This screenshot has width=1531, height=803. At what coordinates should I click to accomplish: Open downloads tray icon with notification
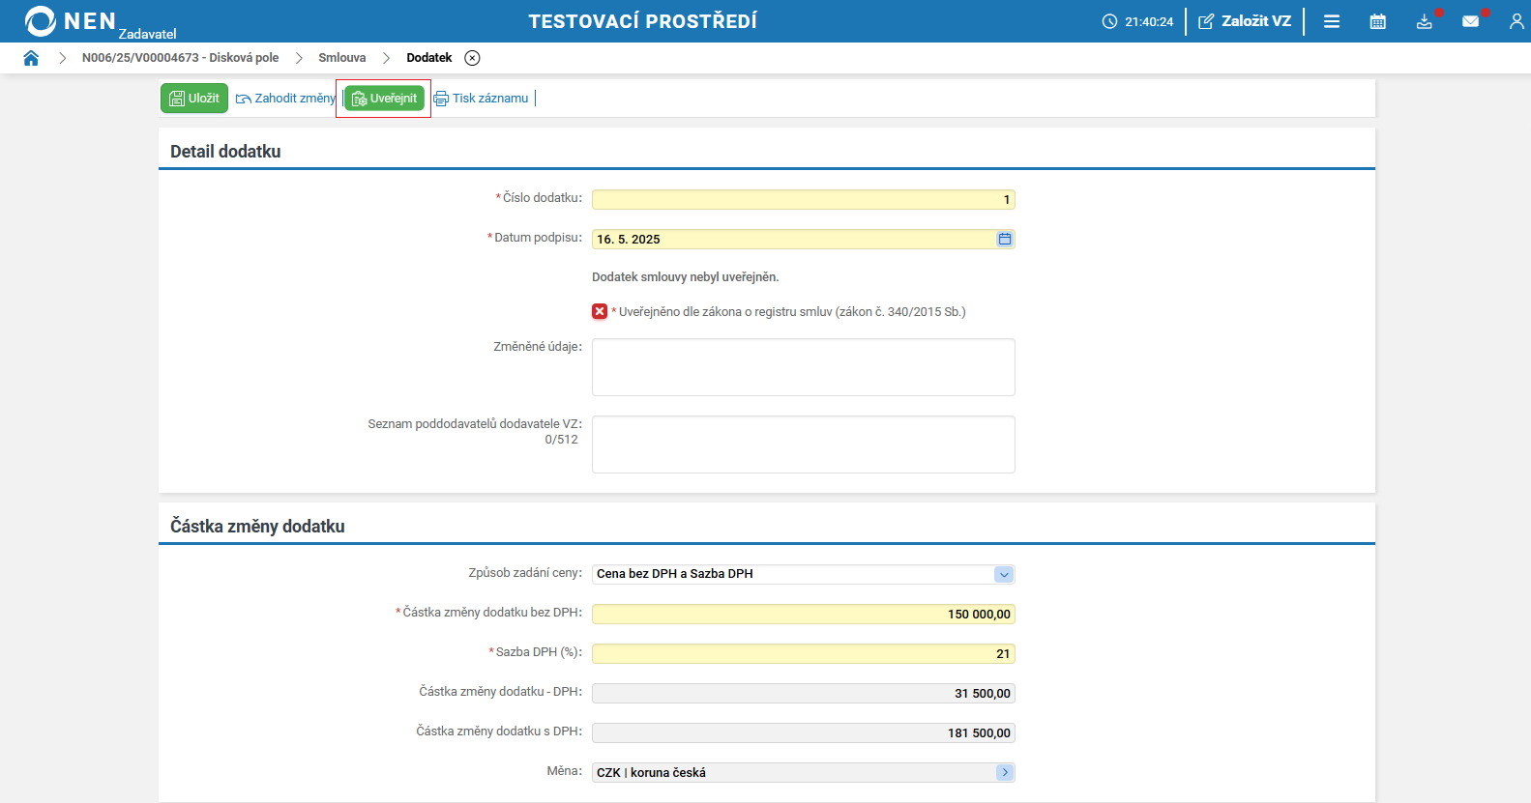click(1425, 21)
